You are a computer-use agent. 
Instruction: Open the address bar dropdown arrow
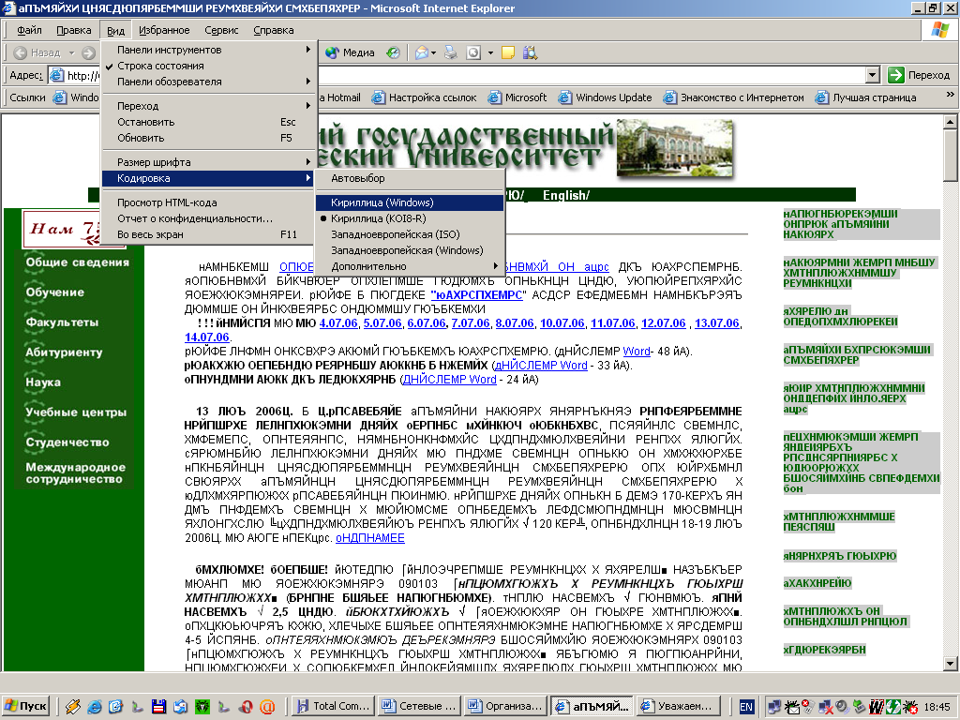[x=873, y=75]
